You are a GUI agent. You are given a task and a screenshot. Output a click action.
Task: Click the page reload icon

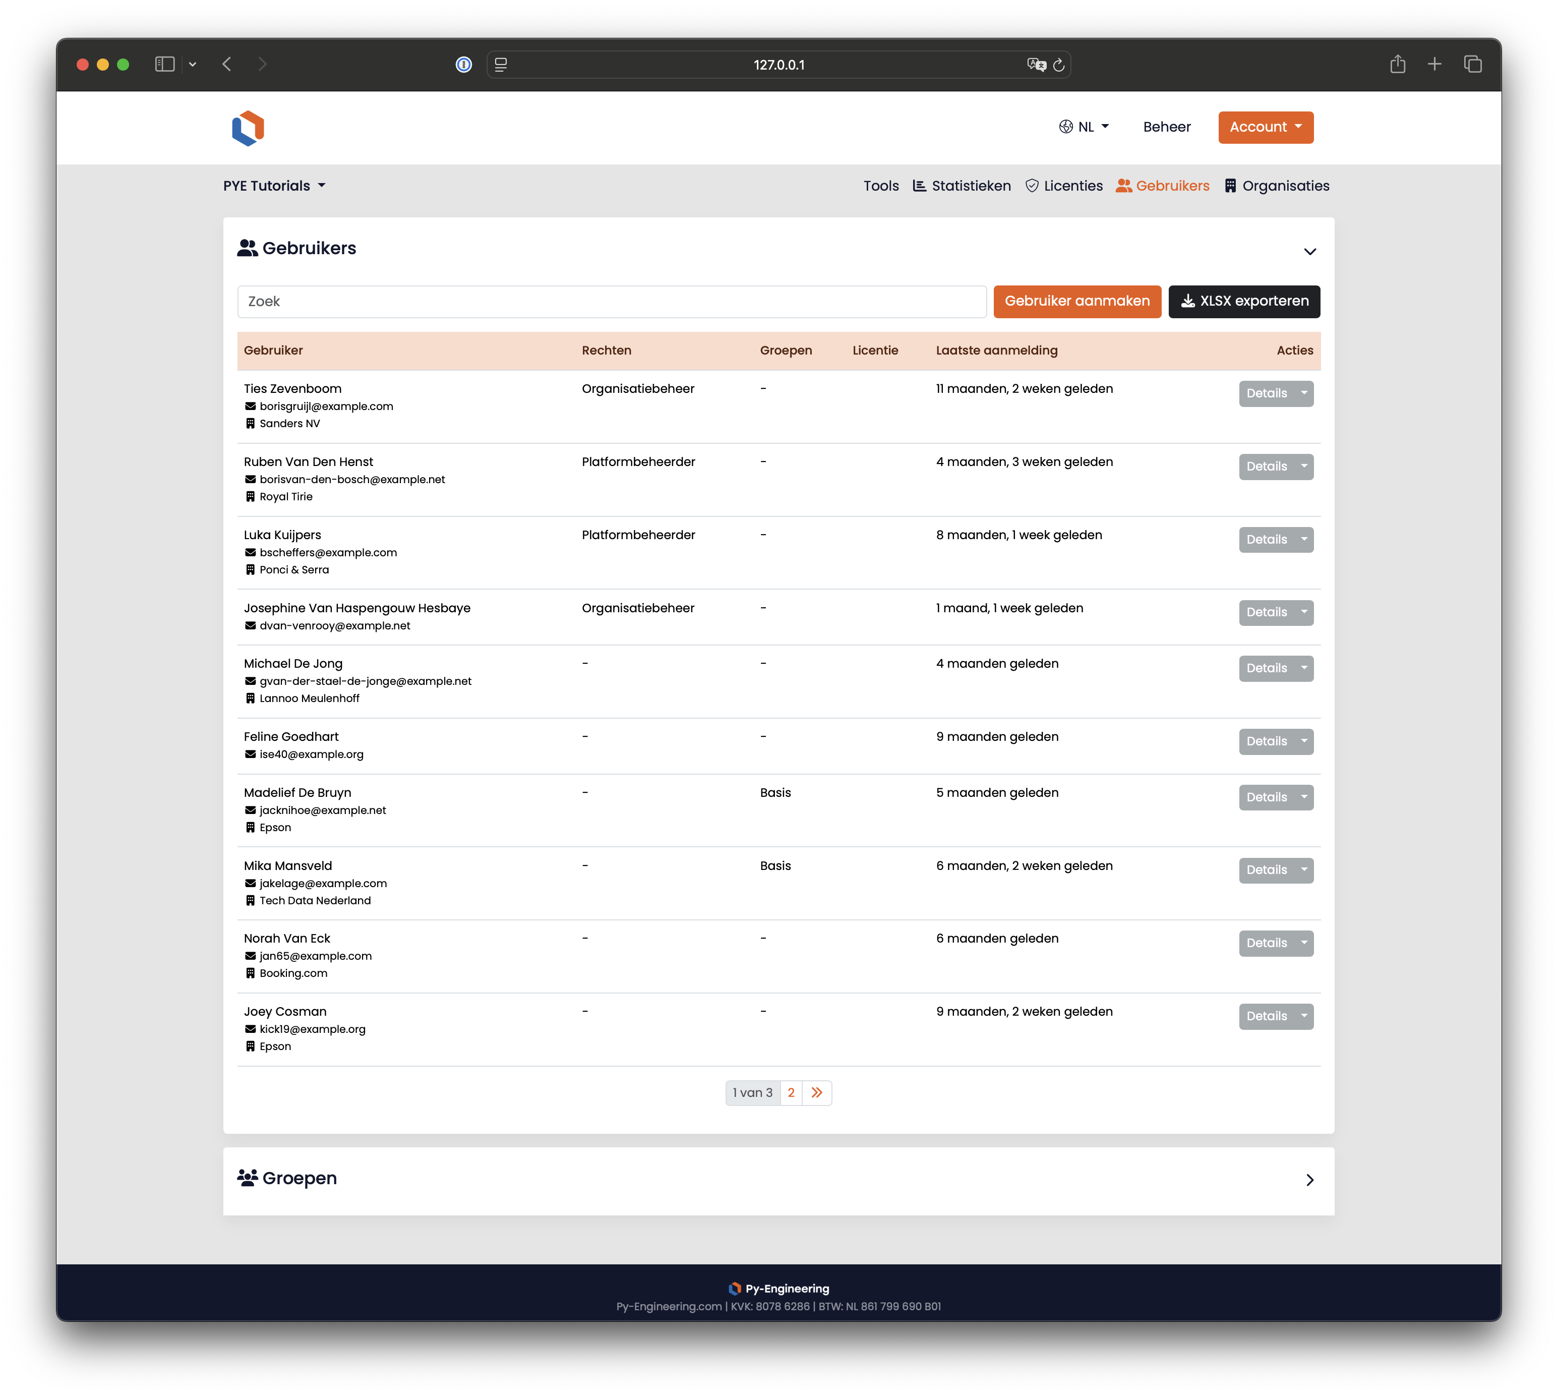point(1059,65)
